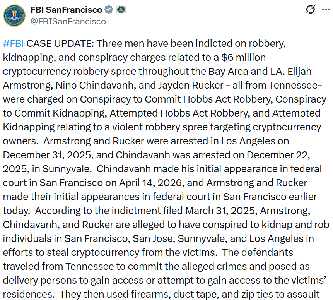Open the #FBI hashtag link
Screen dimensions: 333x300
[x=14, y=44]
